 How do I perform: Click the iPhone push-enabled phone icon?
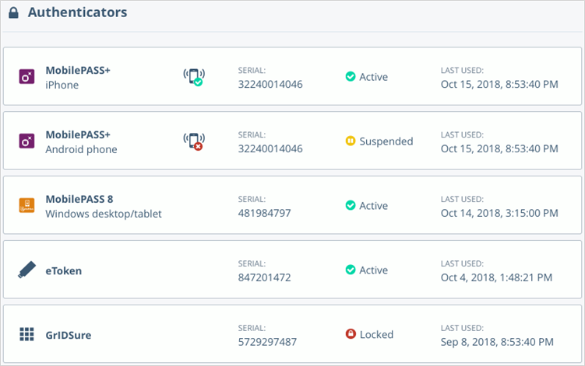tap(193, 77)
